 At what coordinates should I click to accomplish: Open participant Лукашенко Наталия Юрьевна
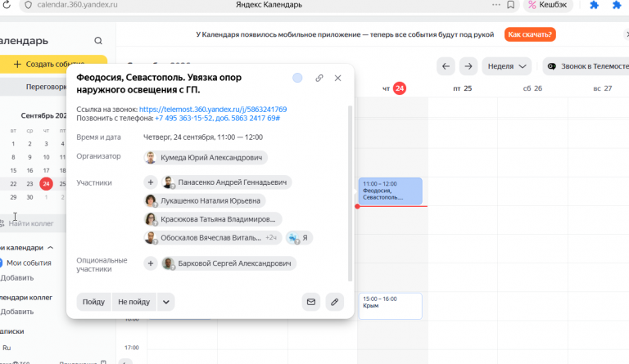click(205, 200)
